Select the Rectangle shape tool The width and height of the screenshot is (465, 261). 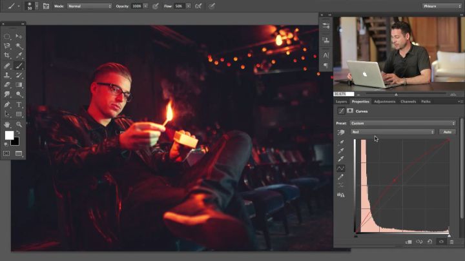coord(19,114)
